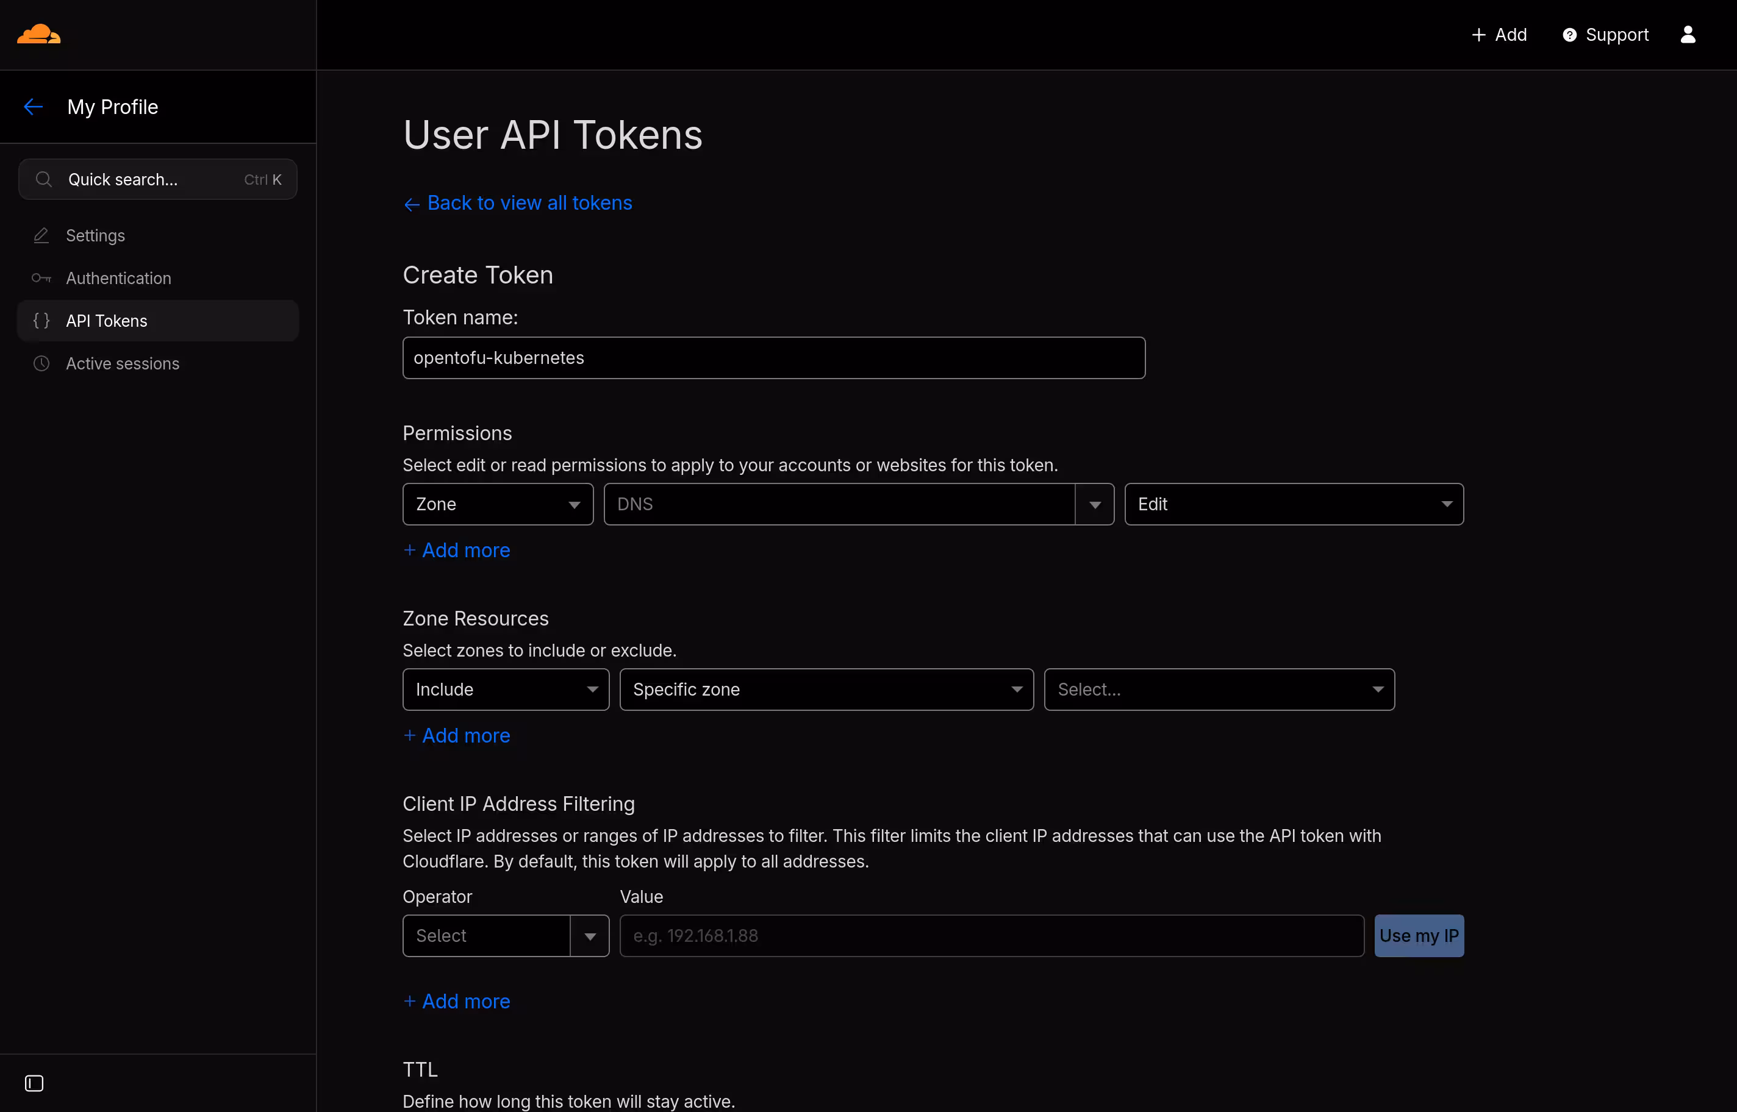
Task: Click the opentofu-kubernetes token name field
Action: 773,357
